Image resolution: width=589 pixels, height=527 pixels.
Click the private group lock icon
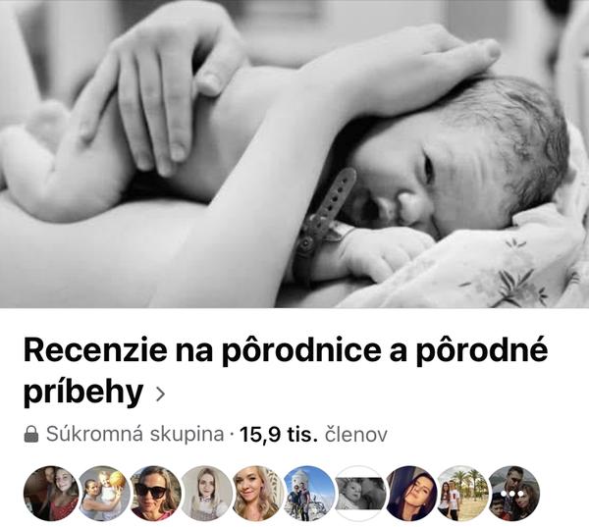coord(31,434)
